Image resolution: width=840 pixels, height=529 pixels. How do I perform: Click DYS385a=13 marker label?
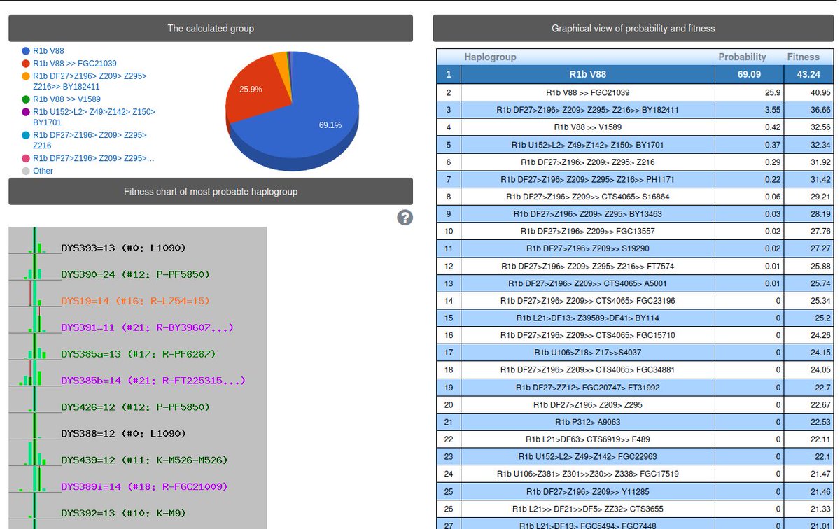(138, 354)
